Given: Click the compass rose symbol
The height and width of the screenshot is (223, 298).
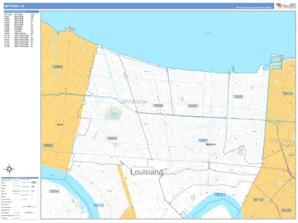Looking at the screenshot, I should pyautogui.click(x=9, y=169).
